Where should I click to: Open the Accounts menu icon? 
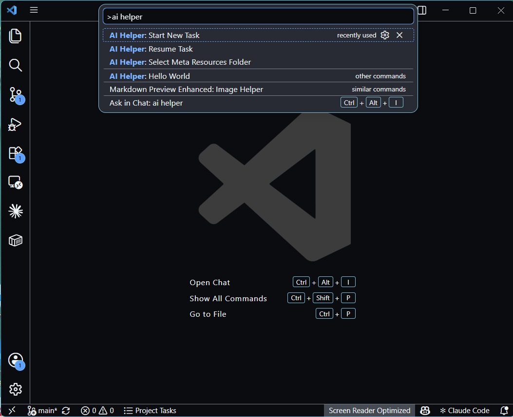coord(15,360)
